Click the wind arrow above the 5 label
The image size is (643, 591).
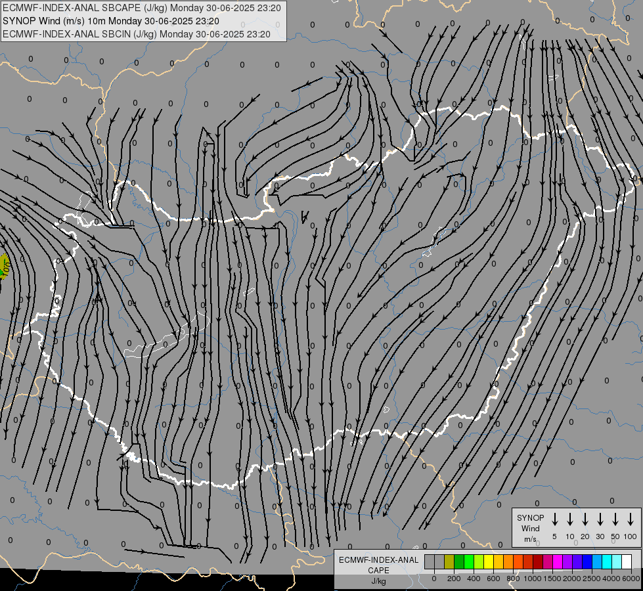click(554, 519)
